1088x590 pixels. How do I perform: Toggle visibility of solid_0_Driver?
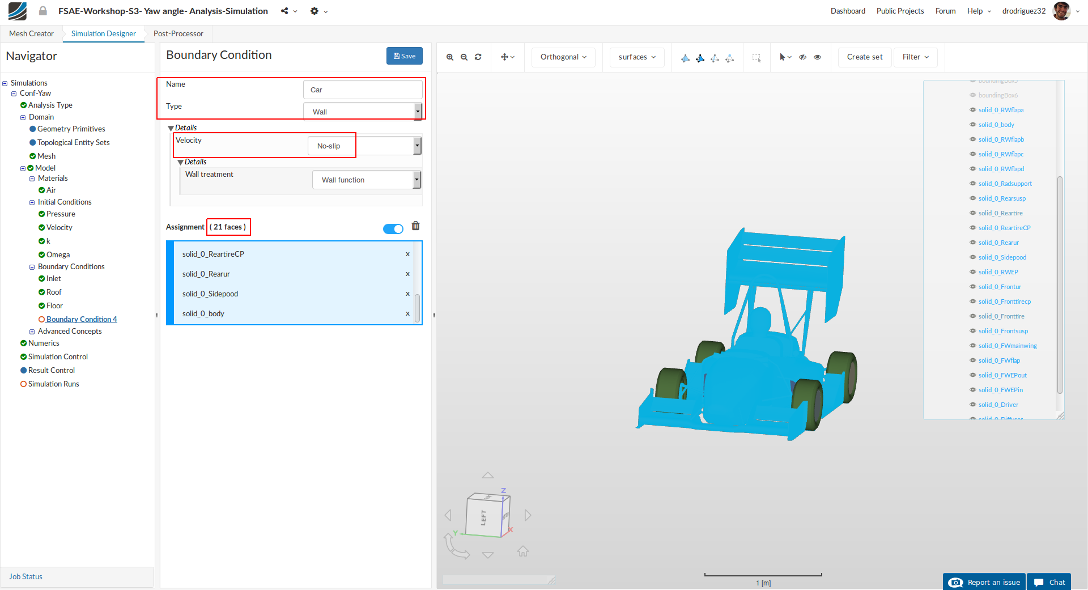click(973, 405)
